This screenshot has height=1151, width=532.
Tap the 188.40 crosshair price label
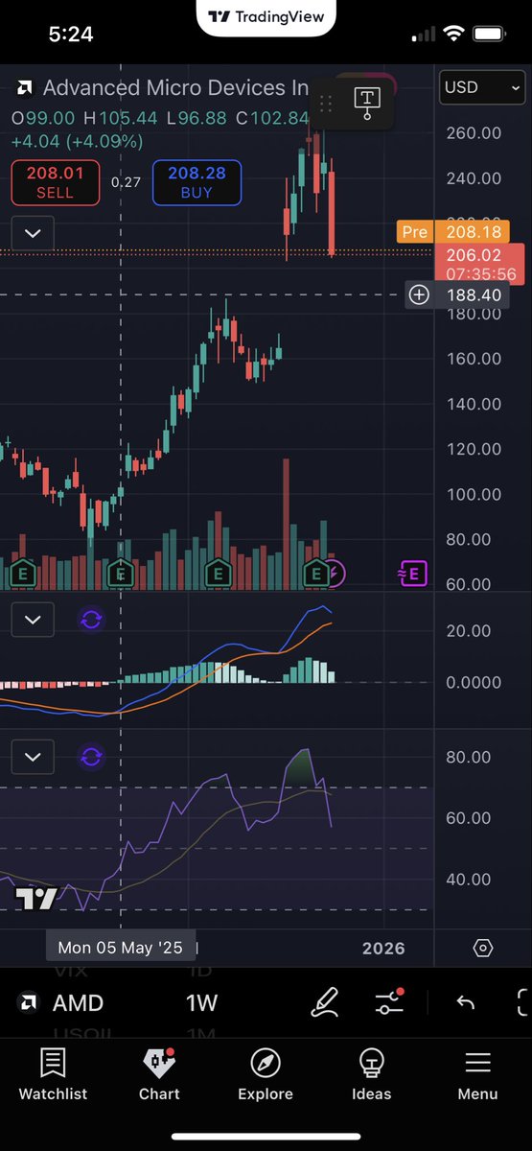[x=474, y=294]
